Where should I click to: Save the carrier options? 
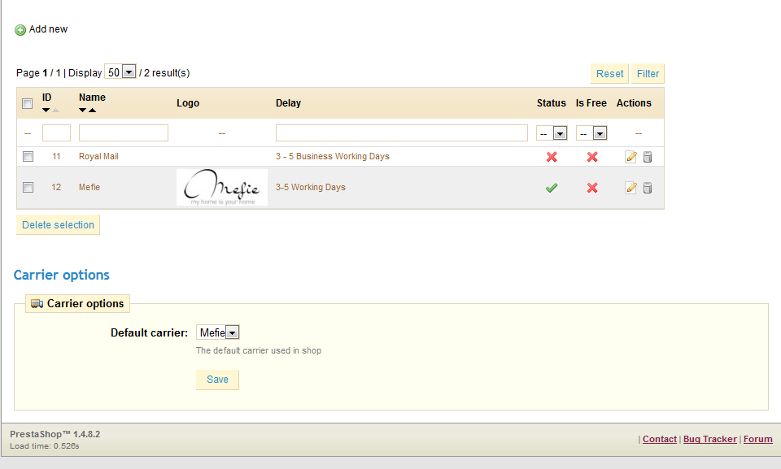217,380
